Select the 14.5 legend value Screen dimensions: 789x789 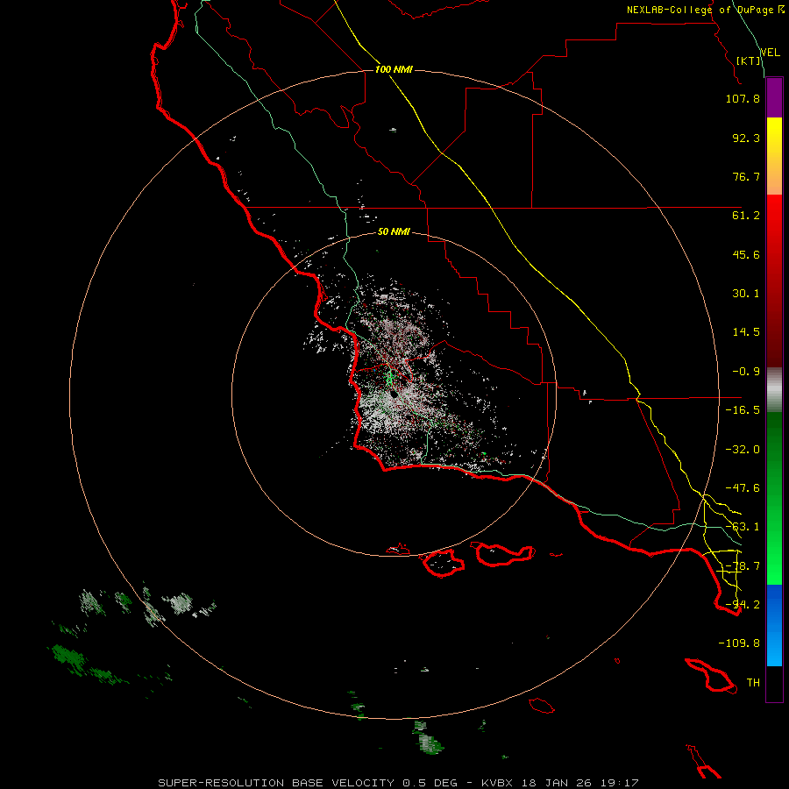[x=746, y=332]
